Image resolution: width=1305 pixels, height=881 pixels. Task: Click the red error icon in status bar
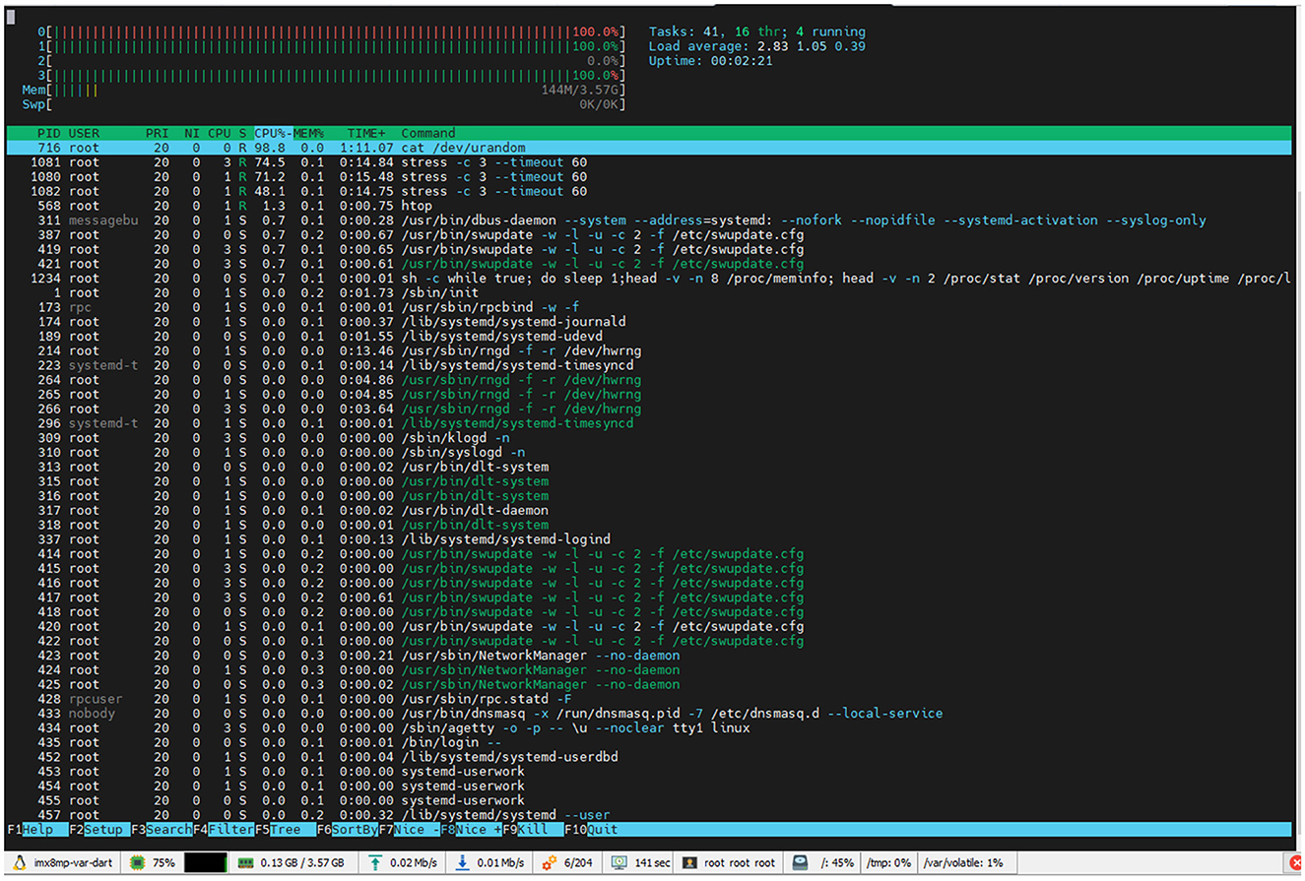click(1295, 863)
